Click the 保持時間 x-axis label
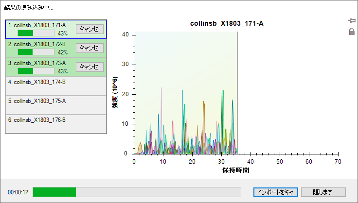 point(235,171)
